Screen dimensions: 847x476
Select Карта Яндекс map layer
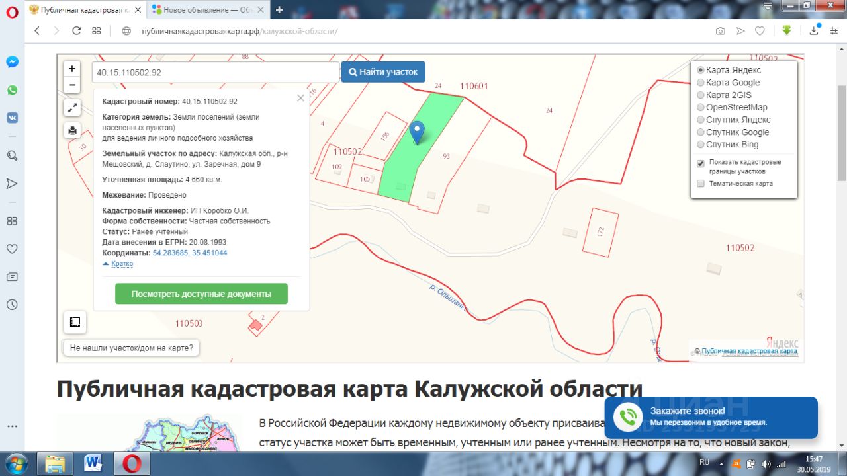click(701, 70)
